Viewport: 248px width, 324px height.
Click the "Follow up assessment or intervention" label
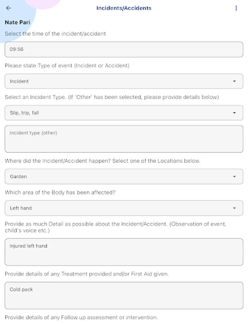81,318
